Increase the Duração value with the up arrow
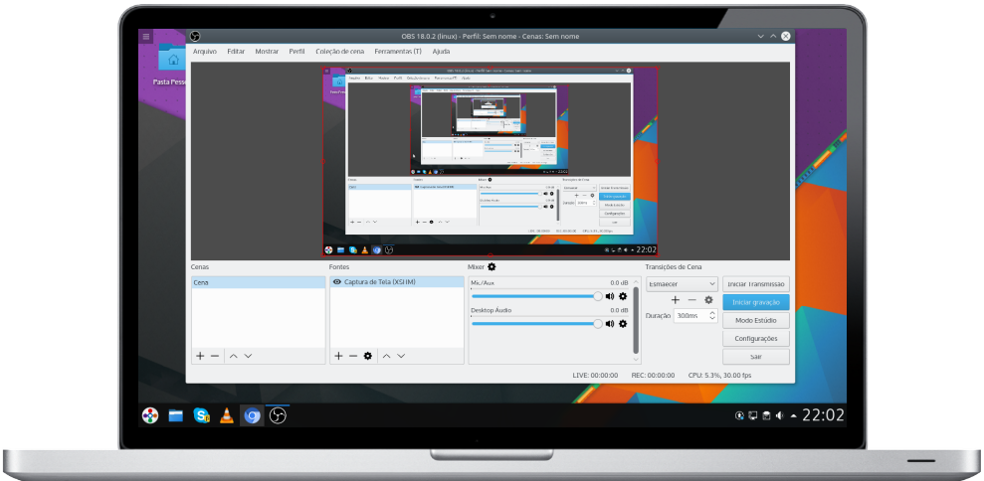This screenshot has width=984, height=481. click(x=712, y=312)
